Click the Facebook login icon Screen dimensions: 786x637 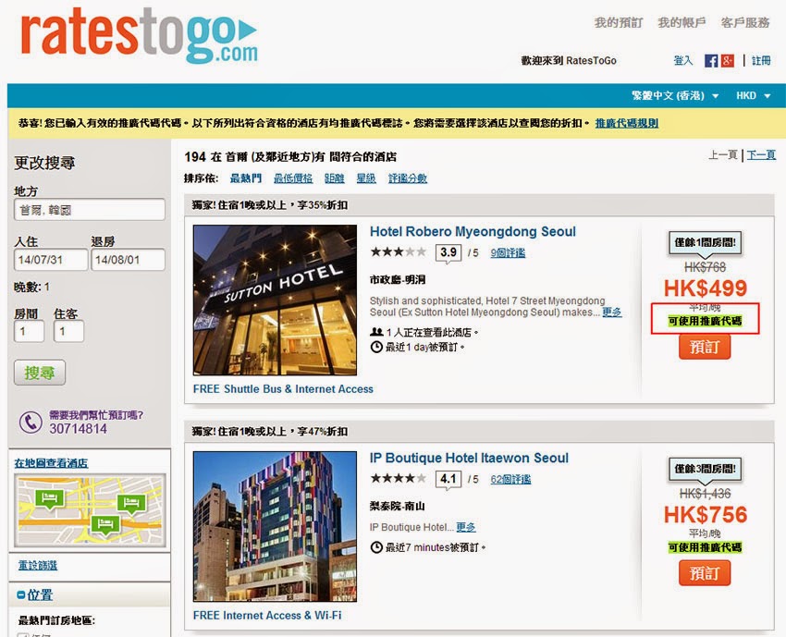(711, 60)
